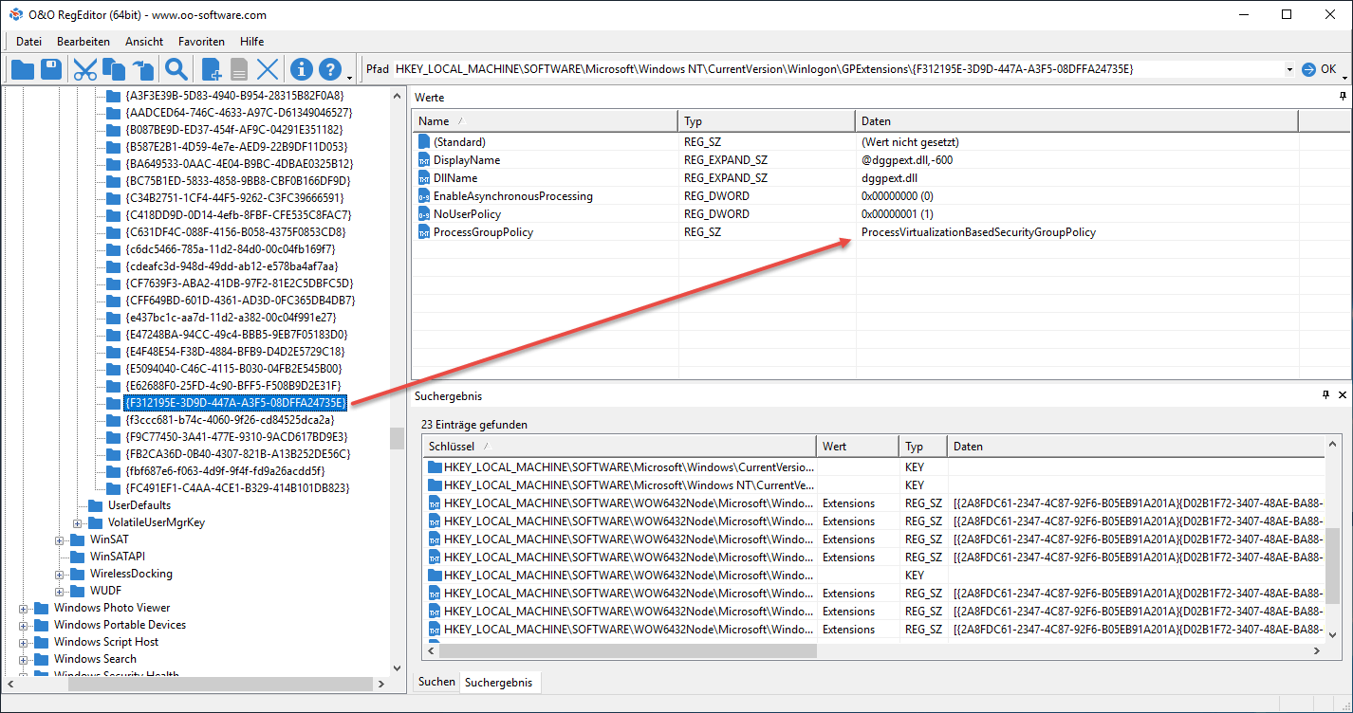Select the ProcessGroupPolicy value row
1353x713 pixels.
pyautogui.click(x=483, y=232)
